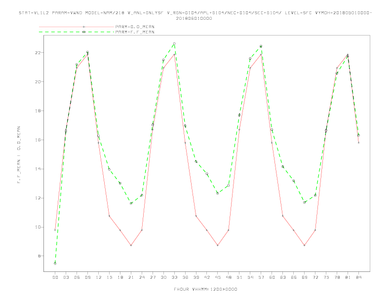This screenshot has width=391, height=302.
Task: Click y-axis tick label 18
Action: (x=38, y=111)
